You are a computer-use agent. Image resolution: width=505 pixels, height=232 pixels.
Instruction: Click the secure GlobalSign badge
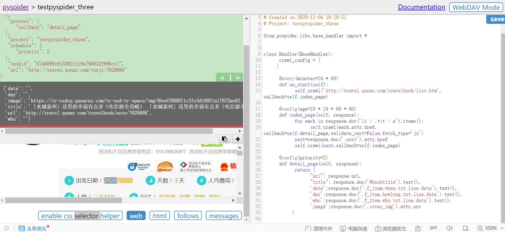click(139, 167)
